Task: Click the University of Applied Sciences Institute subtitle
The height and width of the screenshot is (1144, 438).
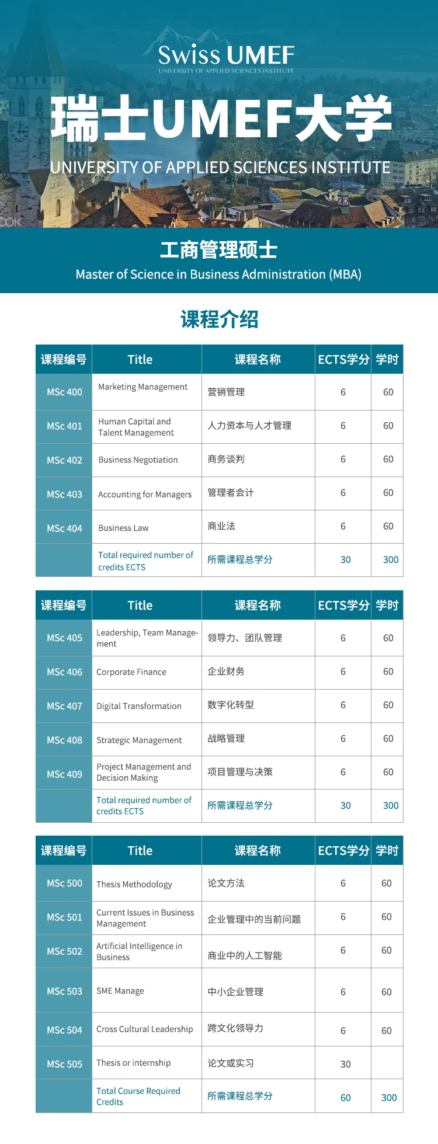Action: coord(220,168)
